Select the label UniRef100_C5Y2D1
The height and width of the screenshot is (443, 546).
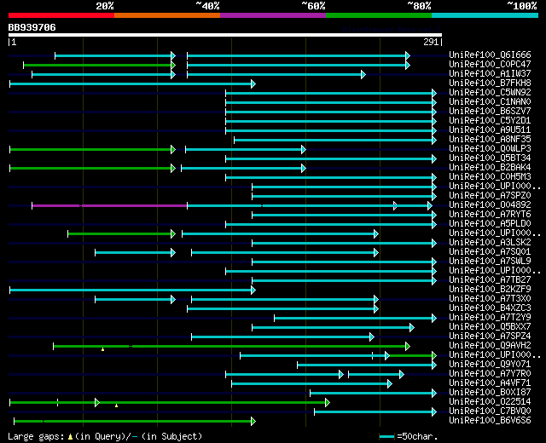click(490, 121)
